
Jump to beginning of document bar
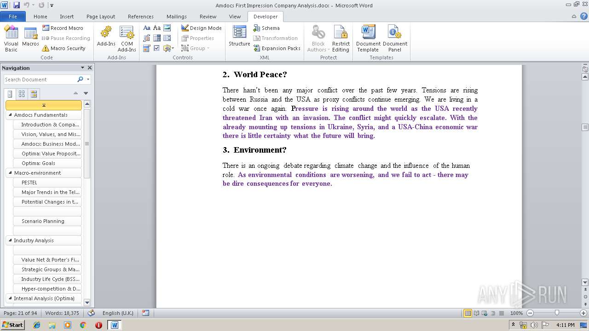point(44,105)
